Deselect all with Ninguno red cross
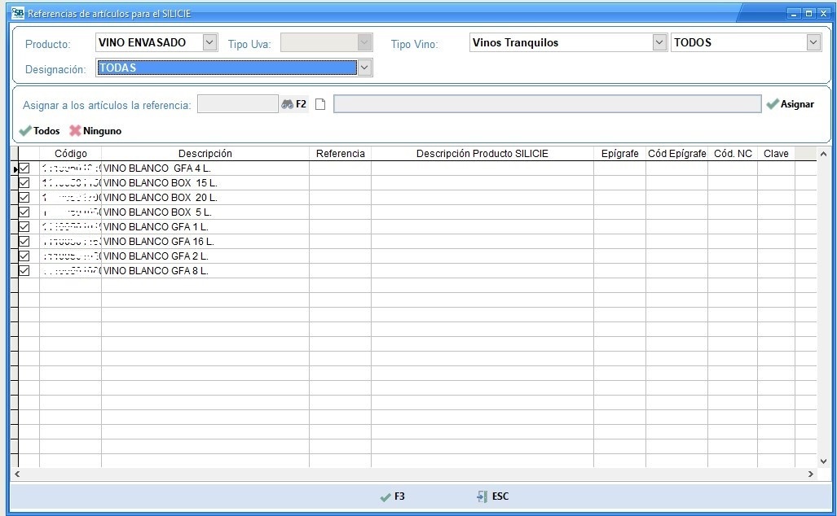 [95, 131]
